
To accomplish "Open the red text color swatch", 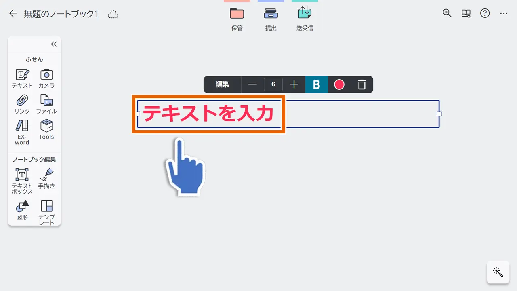I will pyautogui.click(x=339, y=84).
